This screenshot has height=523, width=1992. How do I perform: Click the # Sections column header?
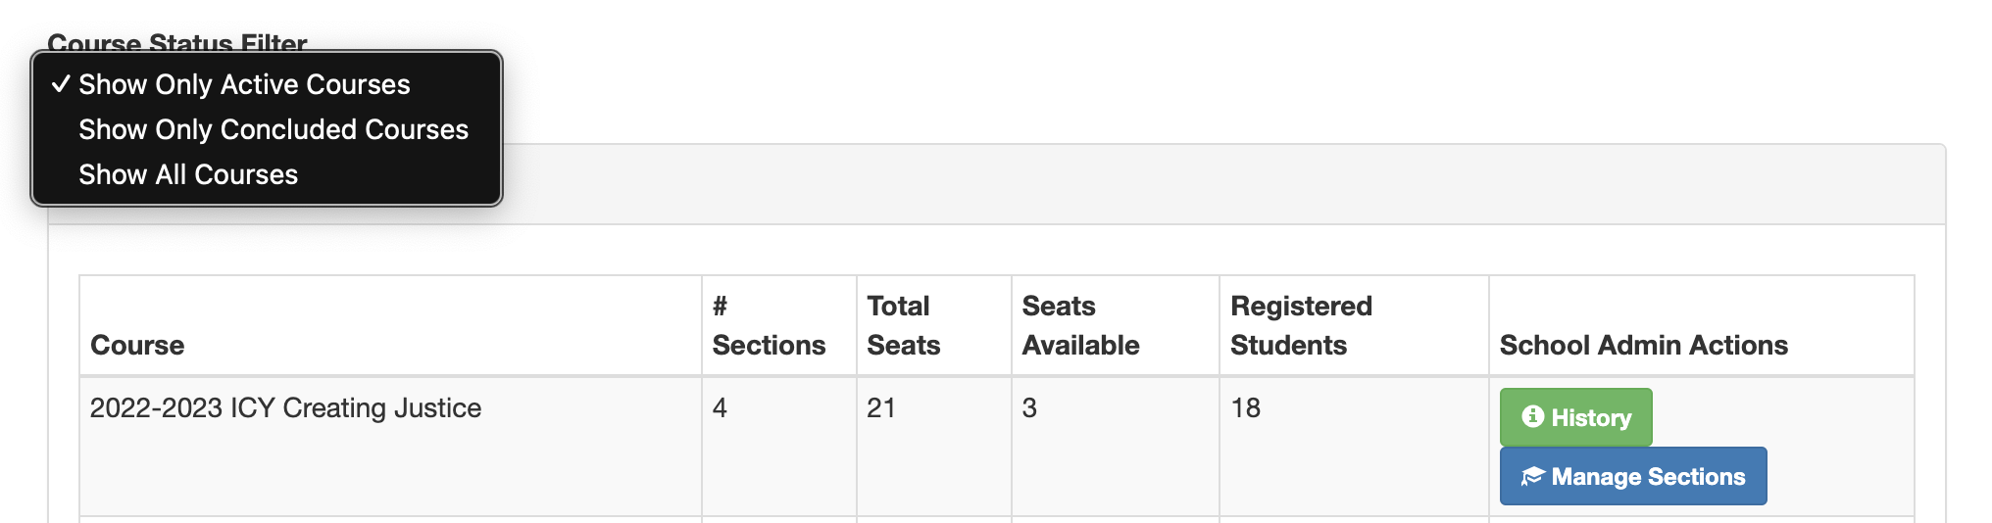click(769, 325)
